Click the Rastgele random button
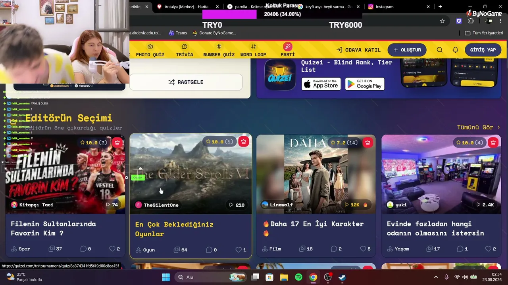508x285 pixels. pos(186,82)
